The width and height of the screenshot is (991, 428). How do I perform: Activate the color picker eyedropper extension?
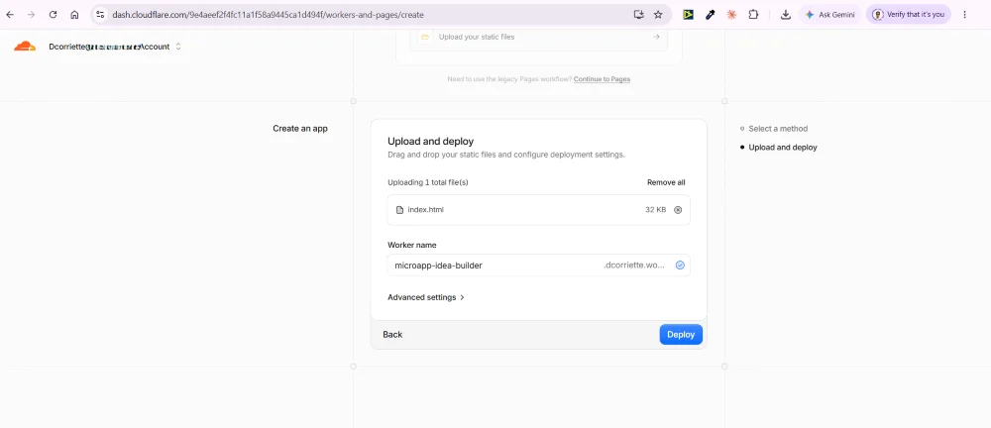click(x=710, y=15)
